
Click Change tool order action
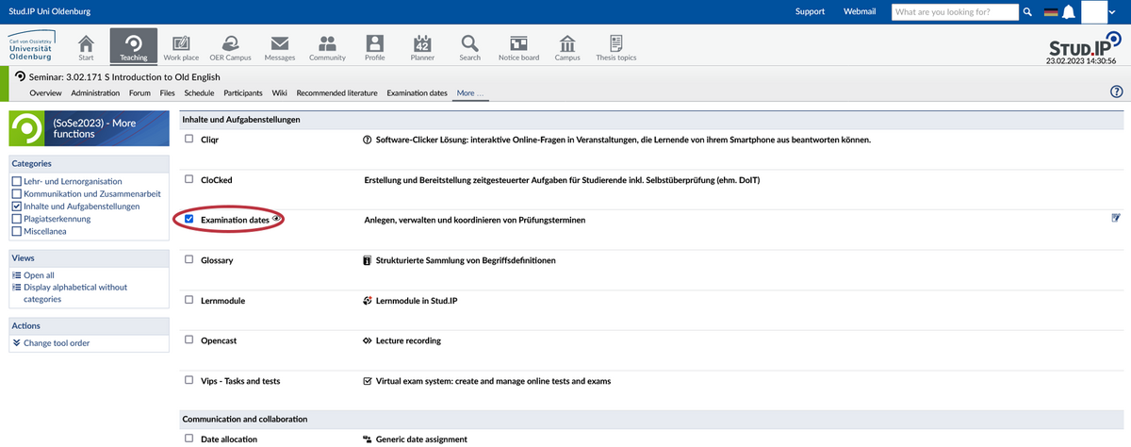coord(56,343)
